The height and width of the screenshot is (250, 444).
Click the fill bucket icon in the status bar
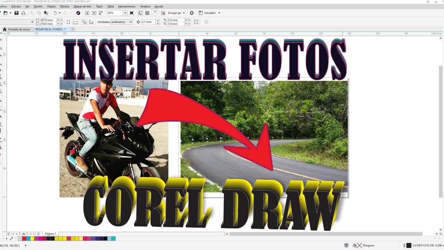point(355,245)
